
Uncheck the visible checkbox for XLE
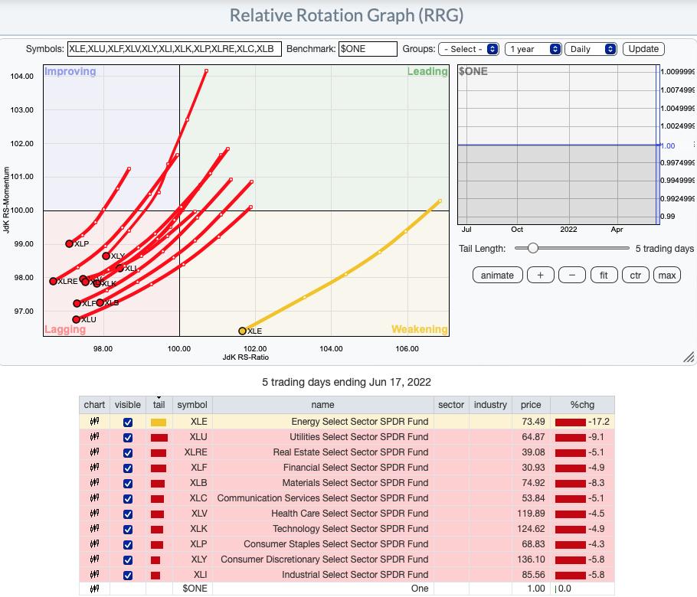(x=128, y=422)
